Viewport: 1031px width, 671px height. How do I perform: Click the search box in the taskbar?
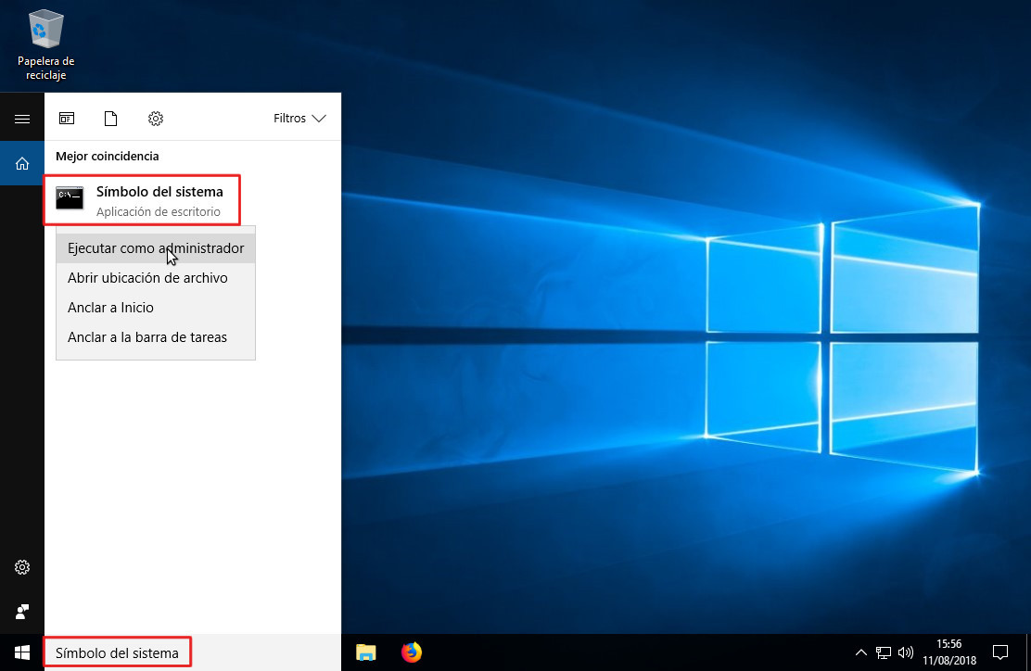pyautogui.click(x=118, y=652)
